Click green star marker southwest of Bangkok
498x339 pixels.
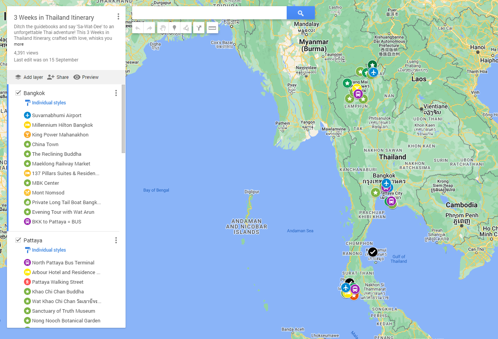pos(375,192)
